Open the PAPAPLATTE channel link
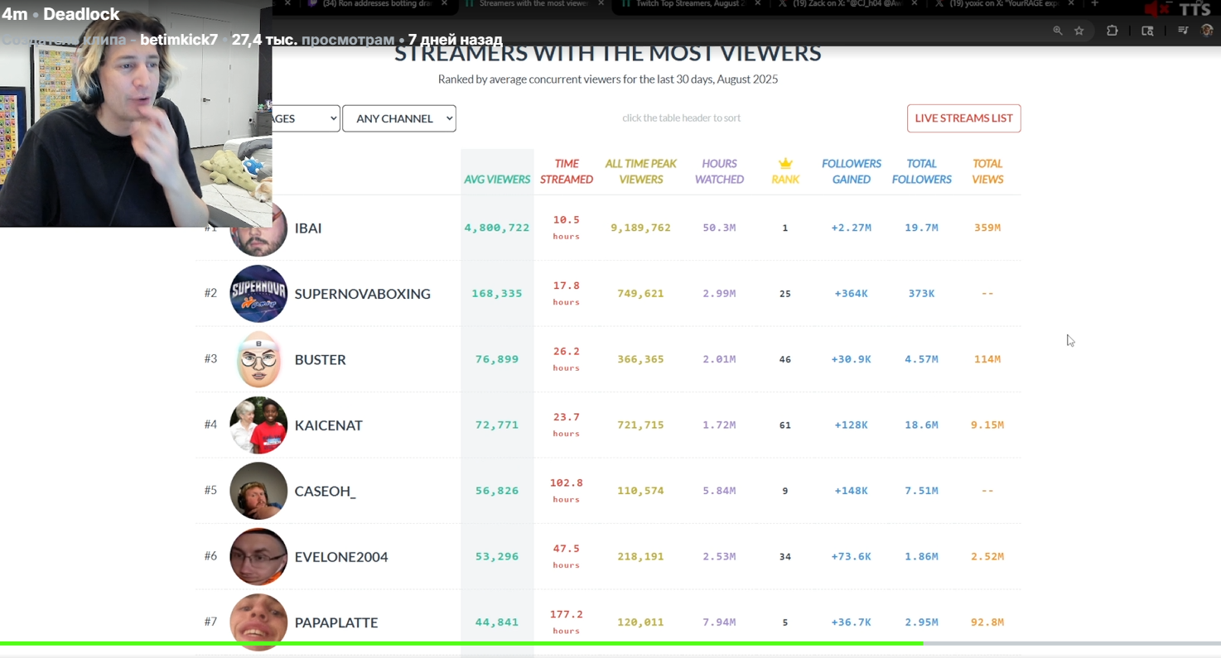 (336, 622)
